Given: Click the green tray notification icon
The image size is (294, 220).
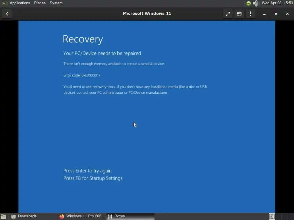Looking at the screenshot, I should pos(249,3).
